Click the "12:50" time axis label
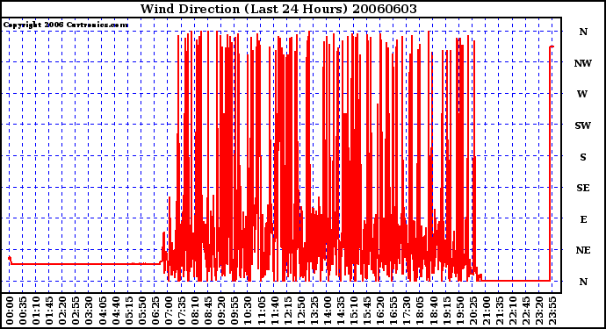 point(300,311)
